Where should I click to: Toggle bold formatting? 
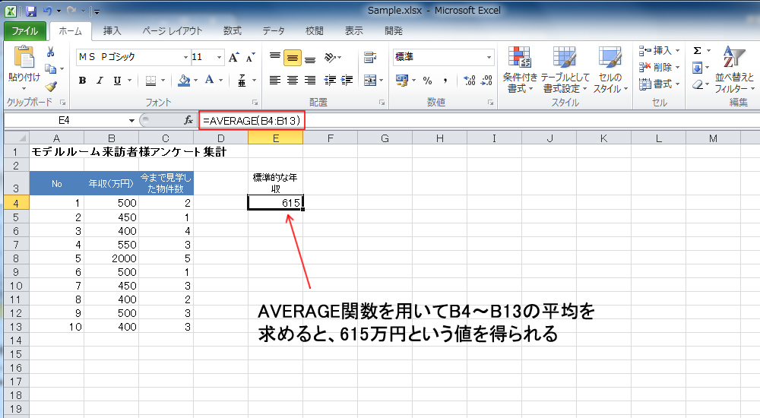point(82,81)
